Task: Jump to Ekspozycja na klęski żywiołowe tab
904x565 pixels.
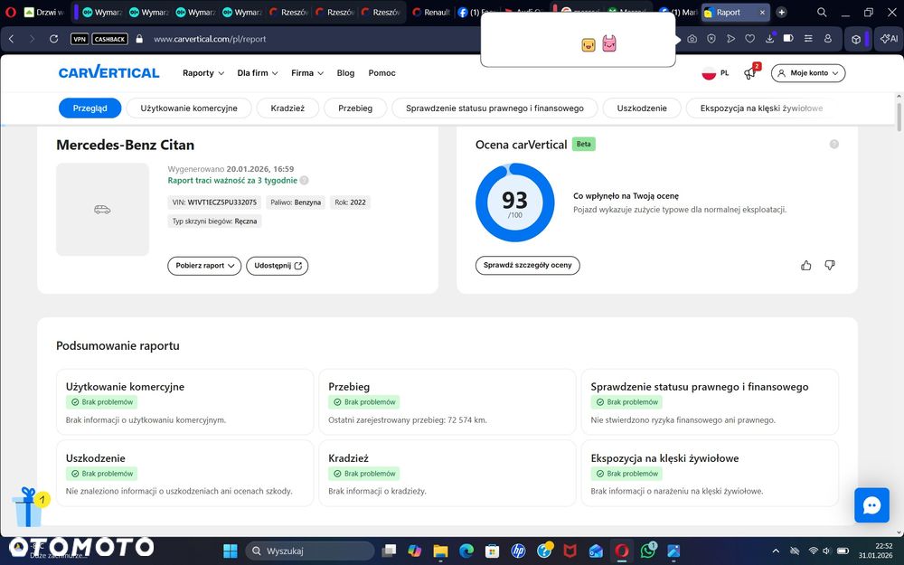Action: pyautogui.click(x=761, y=108)
